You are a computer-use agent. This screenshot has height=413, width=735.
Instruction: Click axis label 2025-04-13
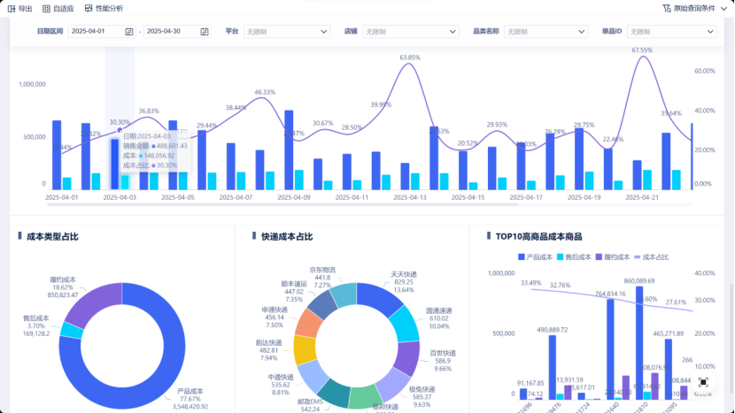coord(410,197)
